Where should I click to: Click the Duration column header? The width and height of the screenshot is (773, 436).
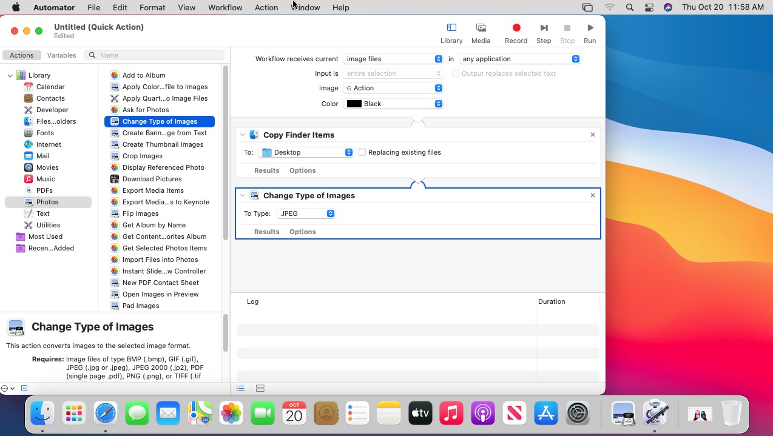click(x=552, y=301)
